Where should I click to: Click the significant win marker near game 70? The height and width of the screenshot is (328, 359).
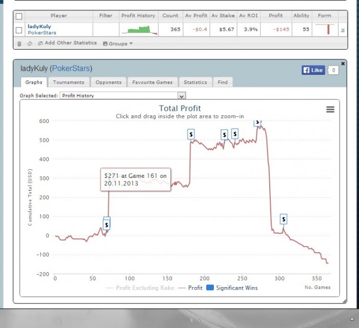tap(107, 224)
